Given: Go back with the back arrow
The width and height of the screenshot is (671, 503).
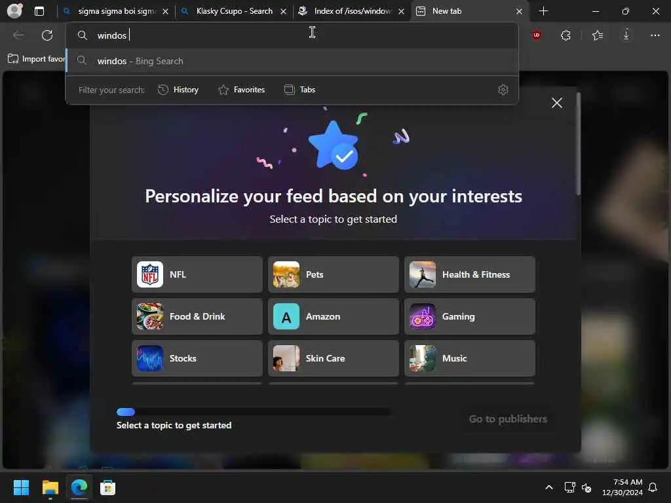Looking at the screenshot, I should tap(19, 35).
